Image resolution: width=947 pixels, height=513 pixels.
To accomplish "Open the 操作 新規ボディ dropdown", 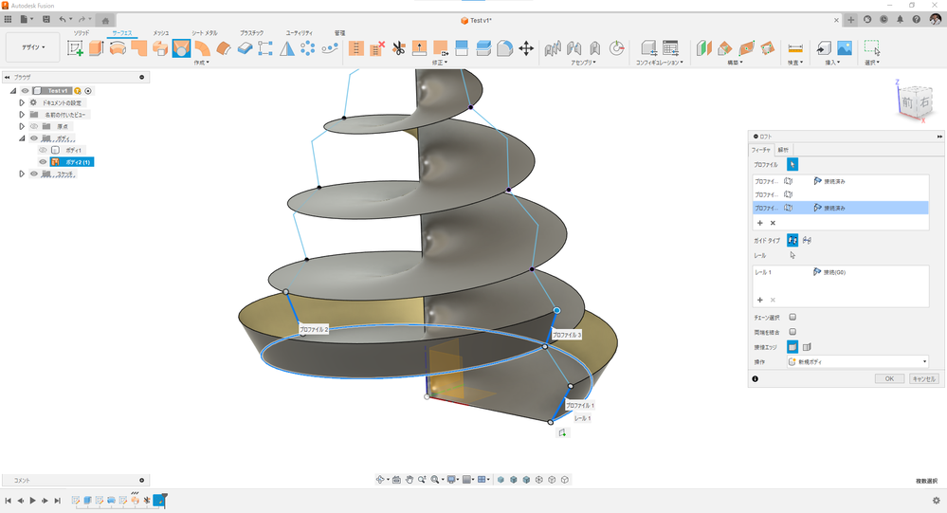I will 858,361.
